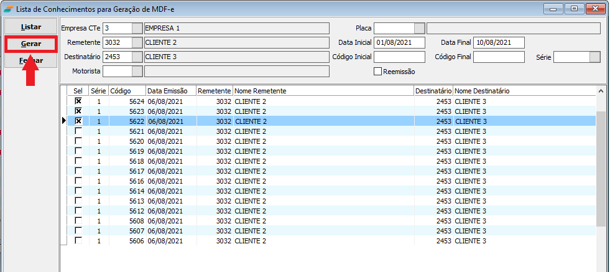Enable the Reemissão checkbox

click(x=377, y=72)
